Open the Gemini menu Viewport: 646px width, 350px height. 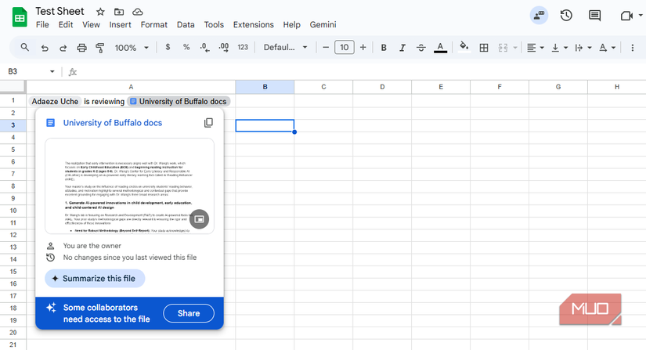coord(323,25)
